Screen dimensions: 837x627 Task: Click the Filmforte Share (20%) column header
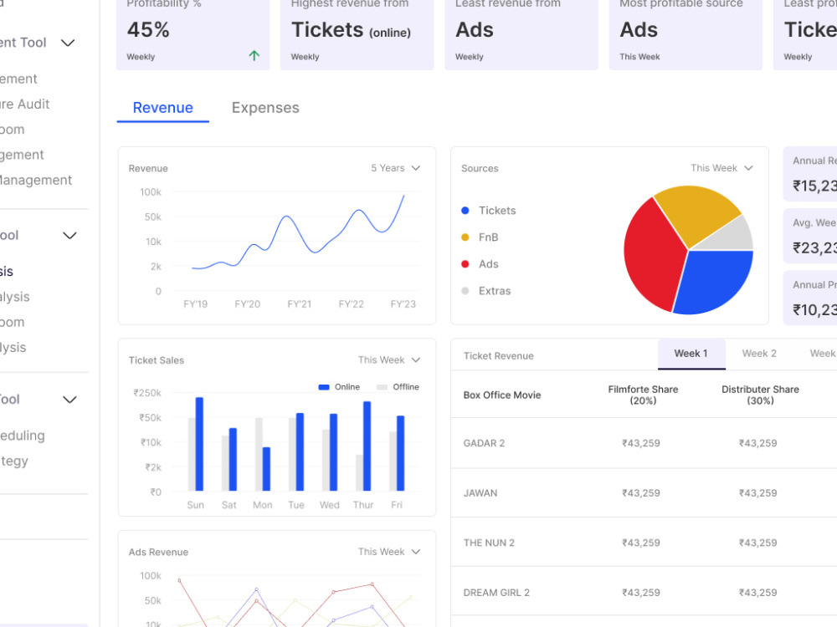(643, 395)
